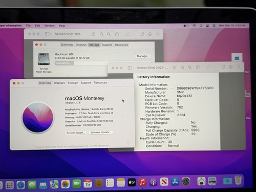Switch to Displays tab in macOS Monterey window

click(x=59, y=83)
